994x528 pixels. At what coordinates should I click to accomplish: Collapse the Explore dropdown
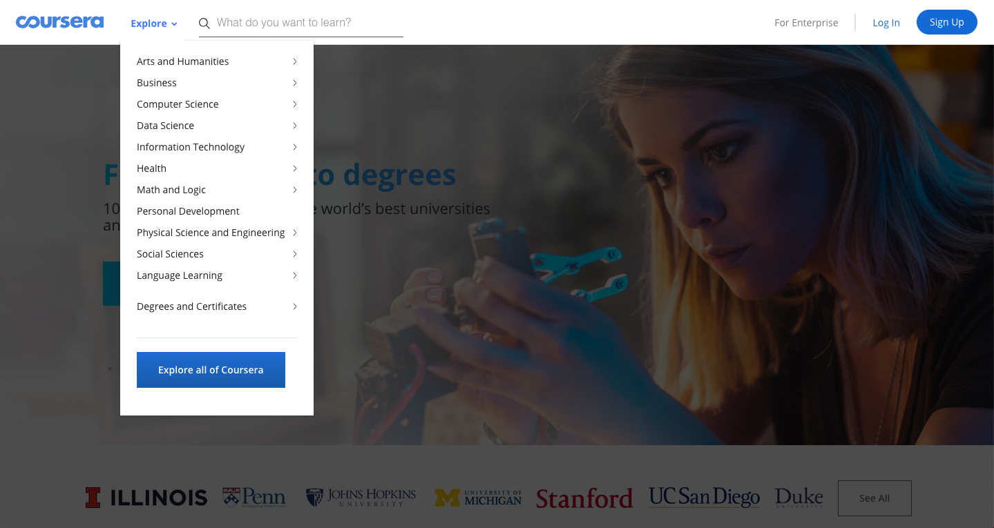[x=154, y=23]
